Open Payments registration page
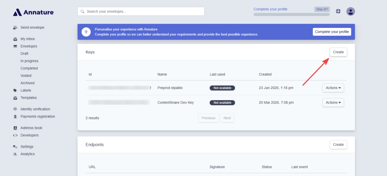This screenshot has height=176, width=387. [38, 116]
